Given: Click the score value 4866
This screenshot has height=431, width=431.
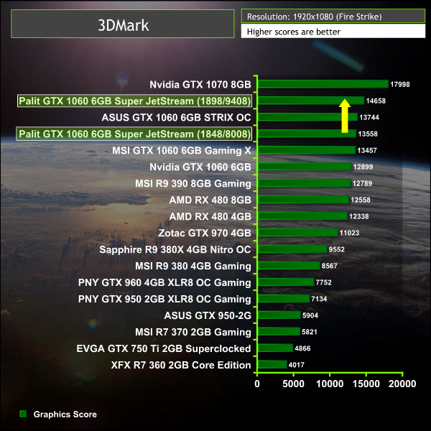Looking at the screenshot, I should pyautogui.click(x=302, y=348).
